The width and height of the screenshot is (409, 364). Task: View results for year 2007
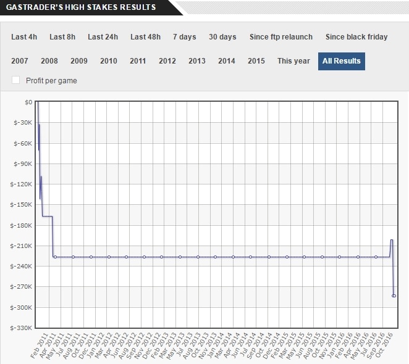tap(20, 61)
